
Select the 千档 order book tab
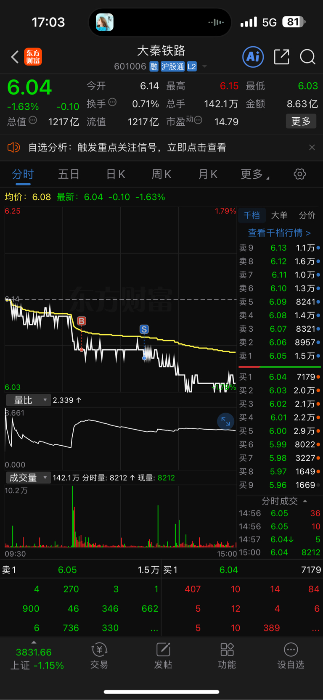(x=252, y=215)
